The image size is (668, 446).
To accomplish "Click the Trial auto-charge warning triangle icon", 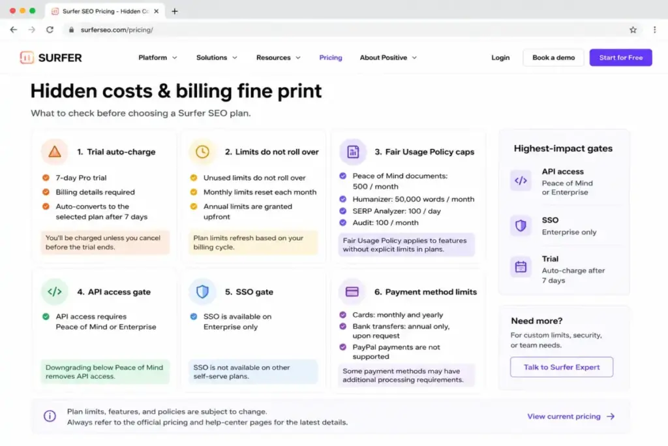I will pos(55,151).
